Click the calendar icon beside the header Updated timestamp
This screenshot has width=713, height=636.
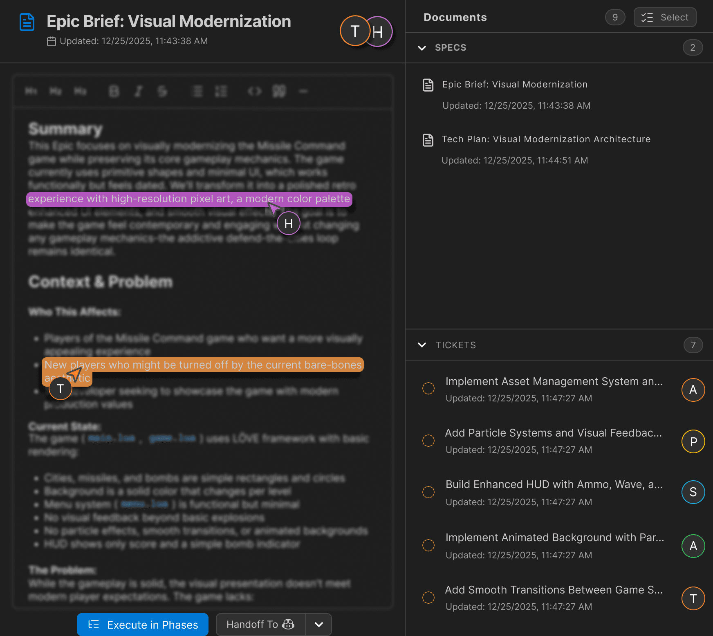(52, 41)
